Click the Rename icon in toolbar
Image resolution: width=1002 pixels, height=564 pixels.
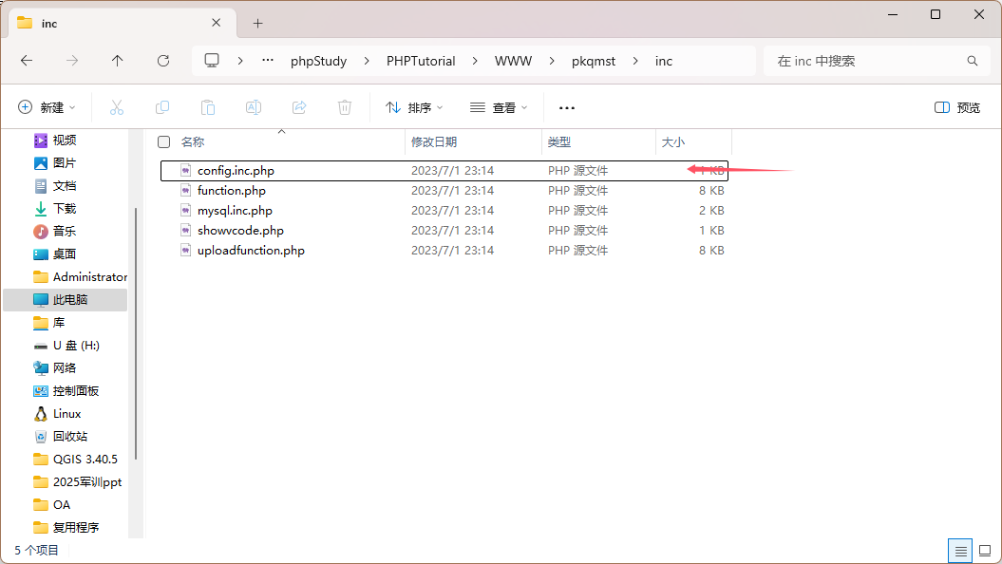254,107
